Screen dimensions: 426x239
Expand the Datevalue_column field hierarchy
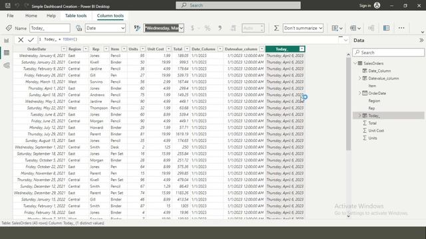[359, 78]
